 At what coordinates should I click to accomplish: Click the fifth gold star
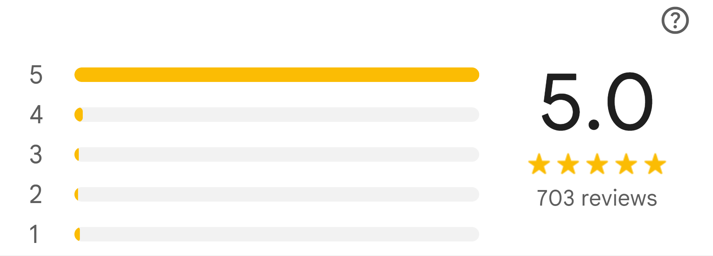click(655, 164)
